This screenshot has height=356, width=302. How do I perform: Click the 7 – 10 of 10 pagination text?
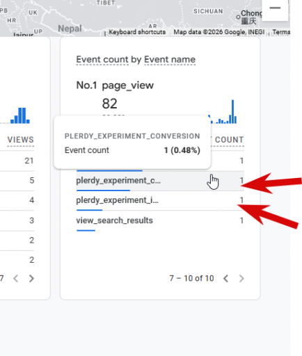(191, 278)
